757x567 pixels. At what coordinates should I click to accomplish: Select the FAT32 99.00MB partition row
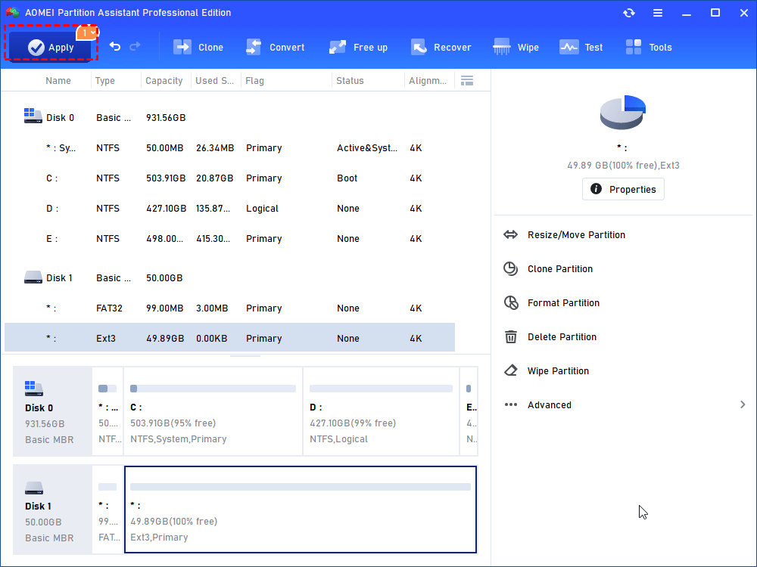click(230, 308)
